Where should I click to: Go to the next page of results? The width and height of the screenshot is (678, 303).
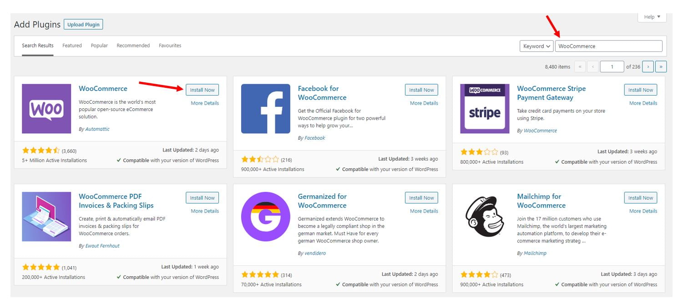pos(648,66)
